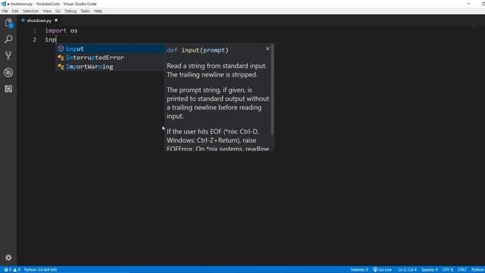Open the Tasks menu

(85, 11)
